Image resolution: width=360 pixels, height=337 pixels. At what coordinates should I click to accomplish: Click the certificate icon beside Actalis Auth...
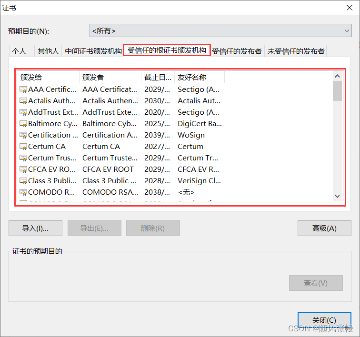pyautogui.click(x=23, y=101)
